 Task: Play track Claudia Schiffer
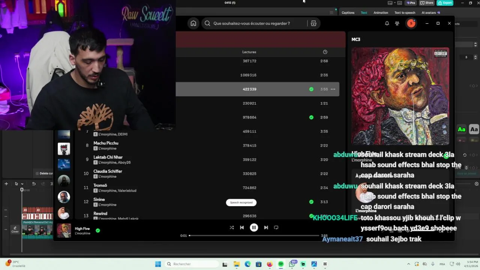click(108, 171)
